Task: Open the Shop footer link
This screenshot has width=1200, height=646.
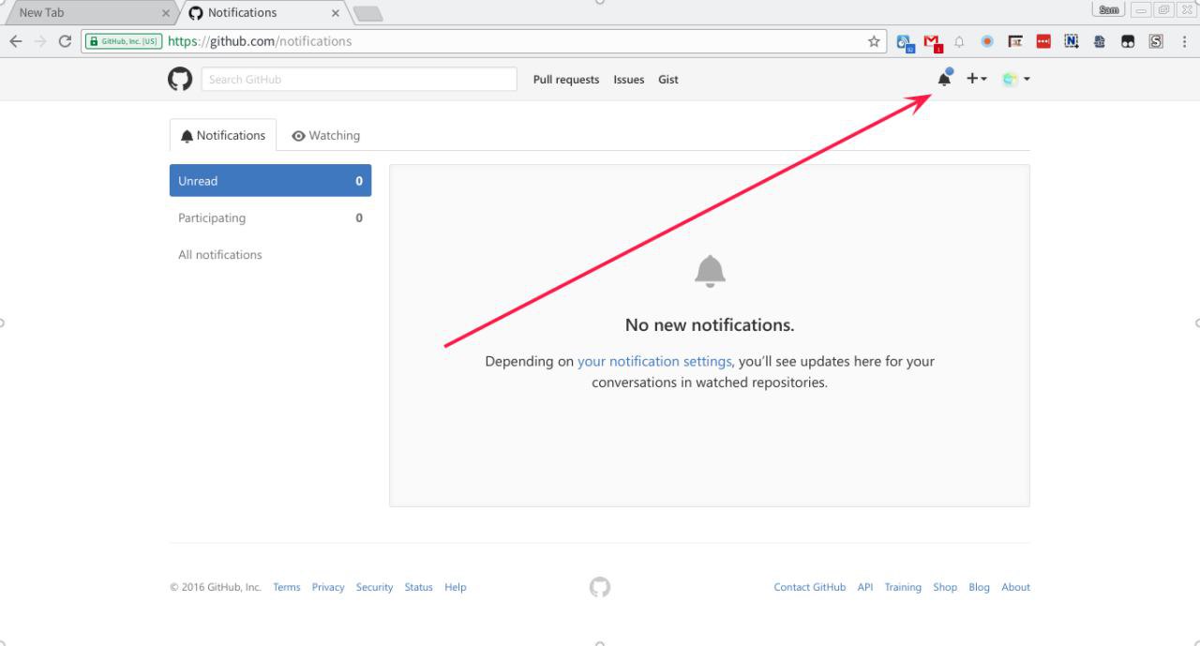Action: (945, 587)
